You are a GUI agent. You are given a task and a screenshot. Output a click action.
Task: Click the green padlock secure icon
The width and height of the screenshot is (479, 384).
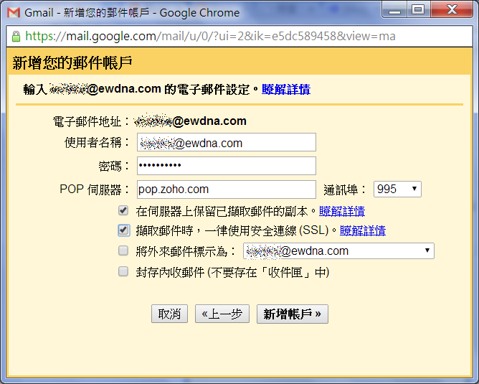point(16,36)
